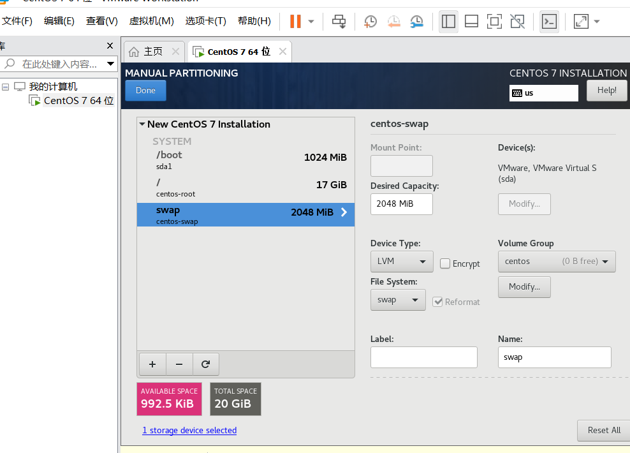This screenshot has width=630, height=453.
Task: Select 我的计算机 in library tree
Action: [x=53, y=86]
